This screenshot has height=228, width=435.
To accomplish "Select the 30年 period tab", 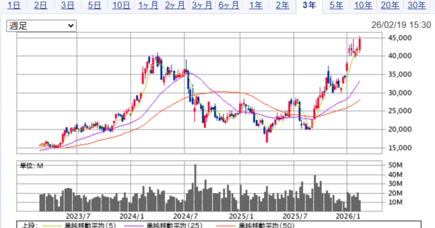I will coord(417,5).
